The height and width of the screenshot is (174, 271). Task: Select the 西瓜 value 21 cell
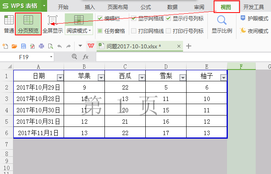(125, 121)
